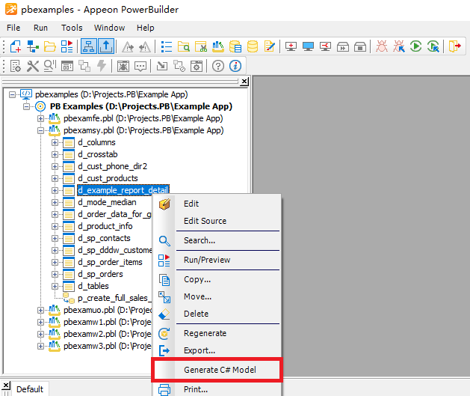The width and height of the screenshot is (470, 396).
Task: Click Edit Source in context menu
Action: click(x=205, y=221)
